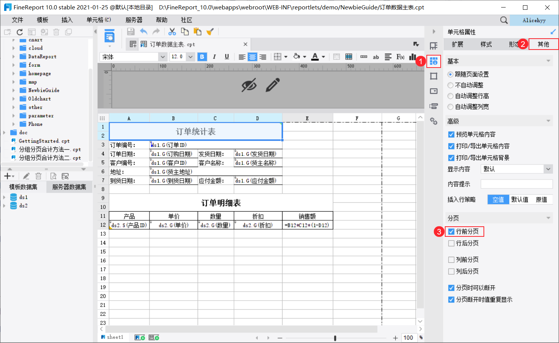Image resolution: width=559 pixels, height=343 pixels.
Task: Select the 订单统计表 title cell
Action: pos(196,131)
